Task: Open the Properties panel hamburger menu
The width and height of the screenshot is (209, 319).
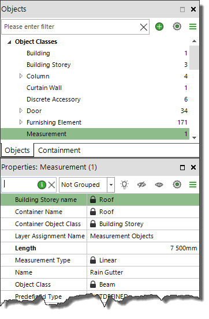Action: pyautogui.click(x=193, y=185)
